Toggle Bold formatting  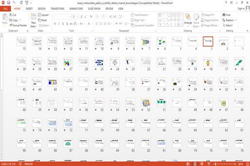[55, 24]
